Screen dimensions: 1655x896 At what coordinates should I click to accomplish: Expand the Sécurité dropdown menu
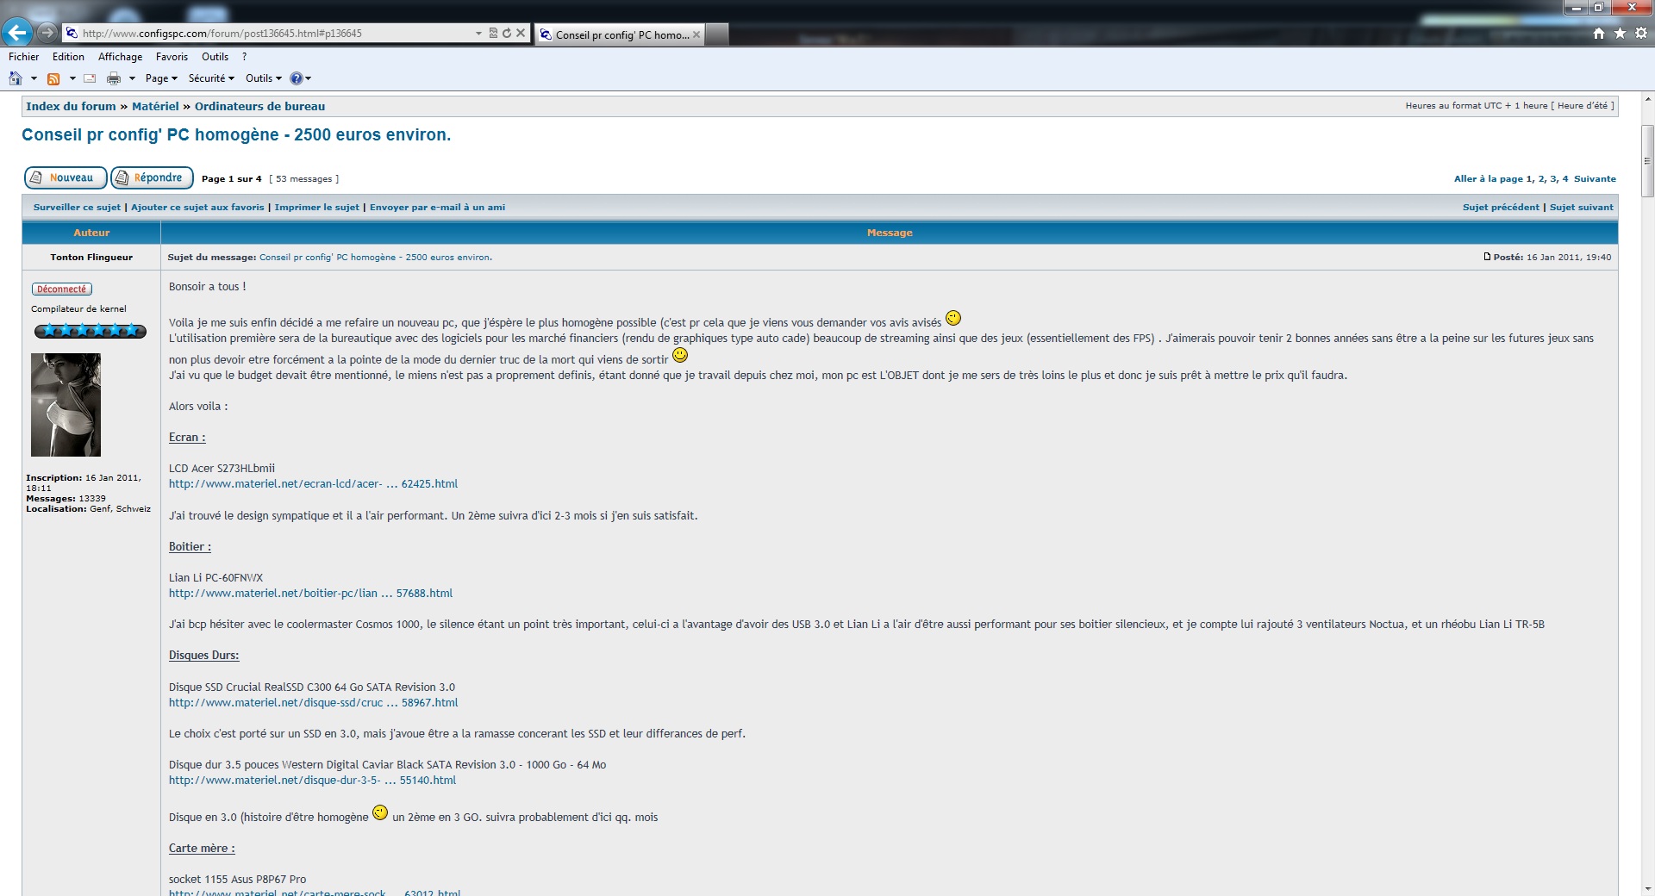coord(211,78)
